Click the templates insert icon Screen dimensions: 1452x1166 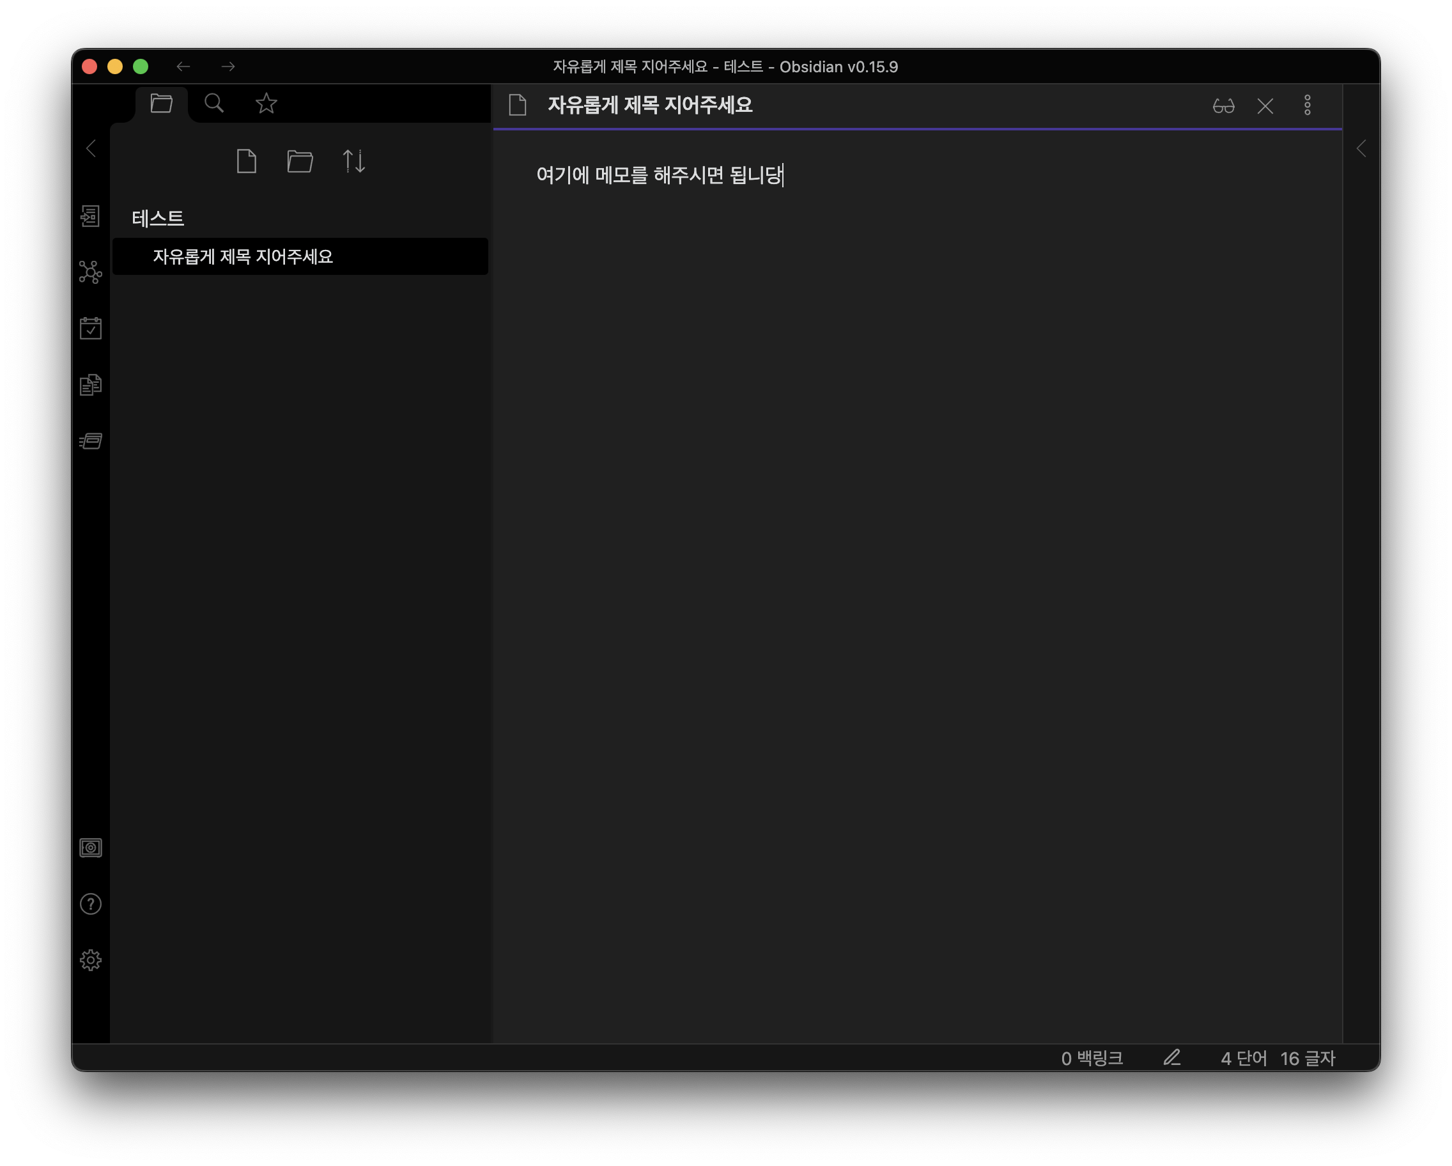click(90, 385)
